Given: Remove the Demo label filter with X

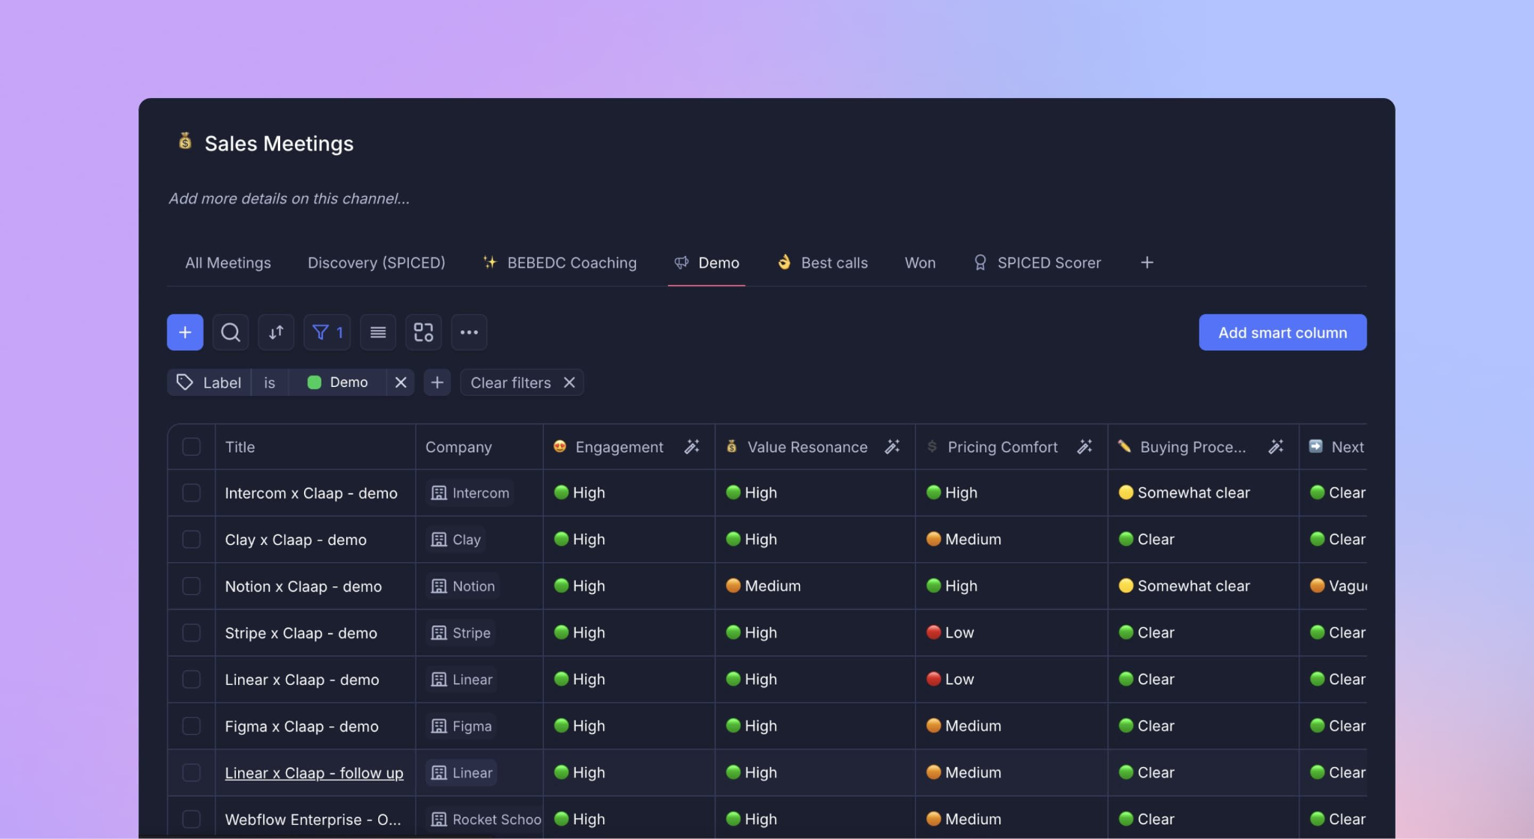Looking at the screenshot, I should [401, 382].
